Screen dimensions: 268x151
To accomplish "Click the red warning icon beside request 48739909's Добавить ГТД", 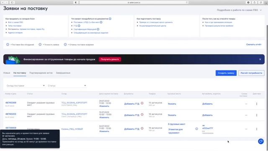I will 142,128.
